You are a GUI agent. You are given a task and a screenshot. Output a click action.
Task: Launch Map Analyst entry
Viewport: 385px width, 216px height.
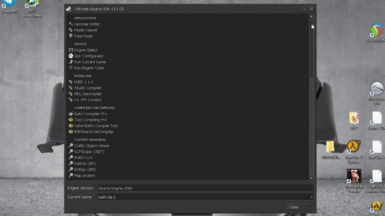coord(85,175)
